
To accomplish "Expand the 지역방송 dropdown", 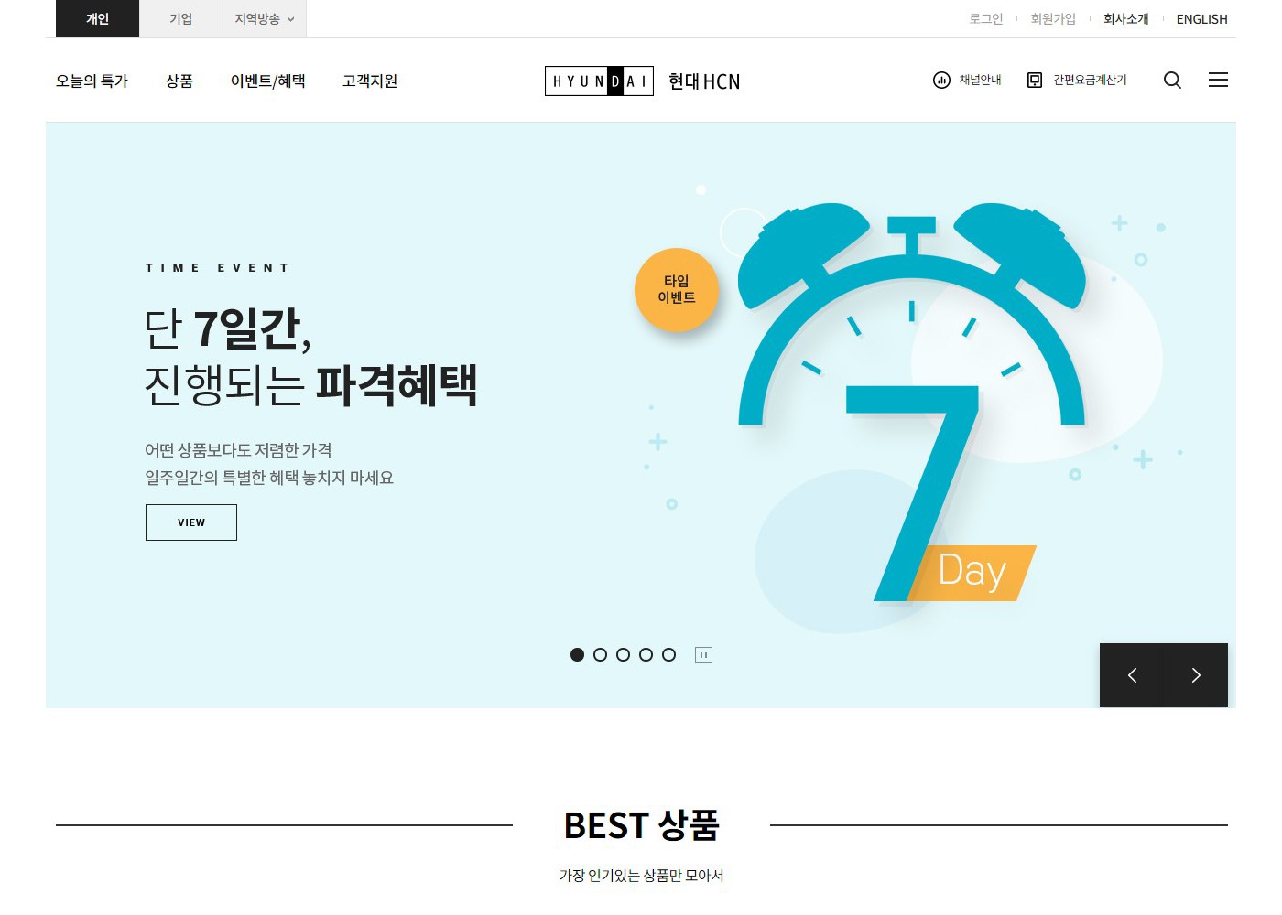I will [x=265, y=18].
